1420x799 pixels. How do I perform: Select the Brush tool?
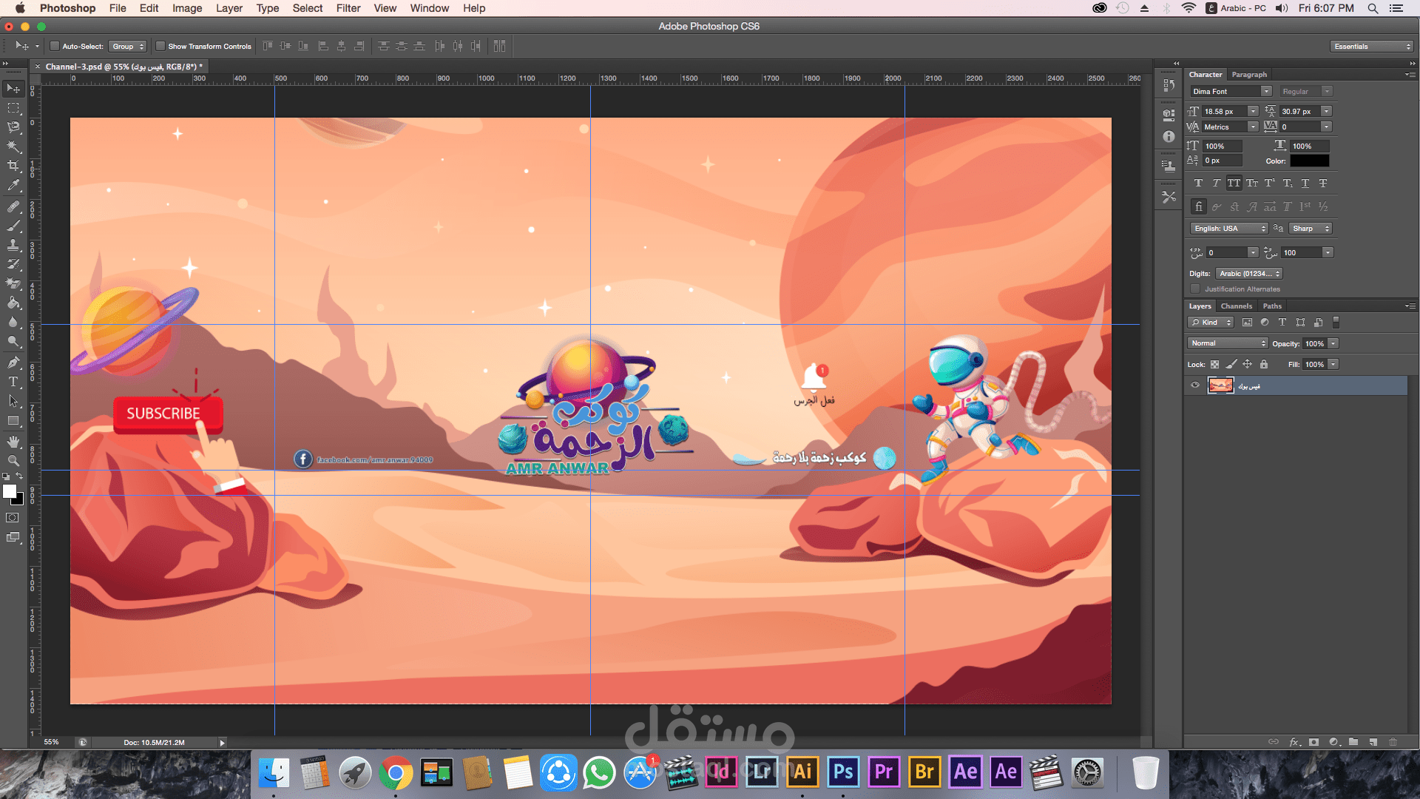[x=13, y=226]
